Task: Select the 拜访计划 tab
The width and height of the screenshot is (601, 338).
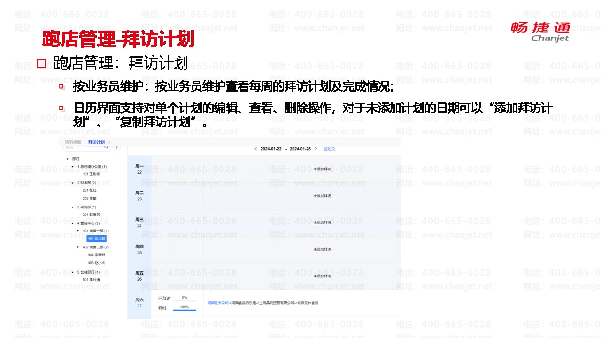Action: (96, 142)
